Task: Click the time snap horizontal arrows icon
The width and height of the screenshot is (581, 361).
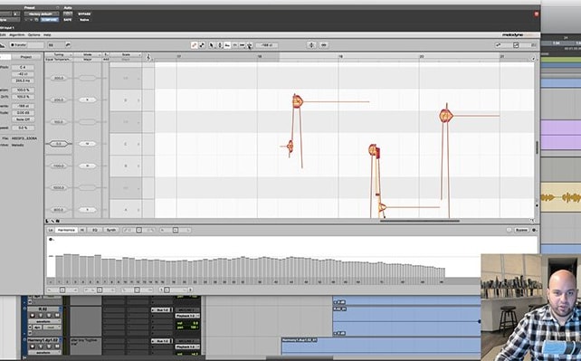Action: 324,45
